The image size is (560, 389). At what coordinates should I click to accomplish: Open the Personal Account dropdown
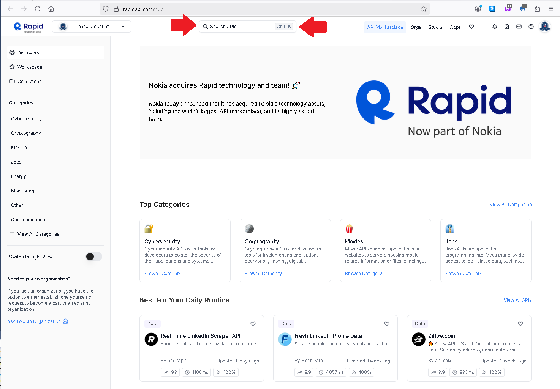(92, 27)
